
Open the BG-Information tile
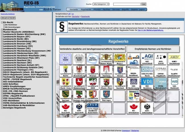[x=133, y=108]
